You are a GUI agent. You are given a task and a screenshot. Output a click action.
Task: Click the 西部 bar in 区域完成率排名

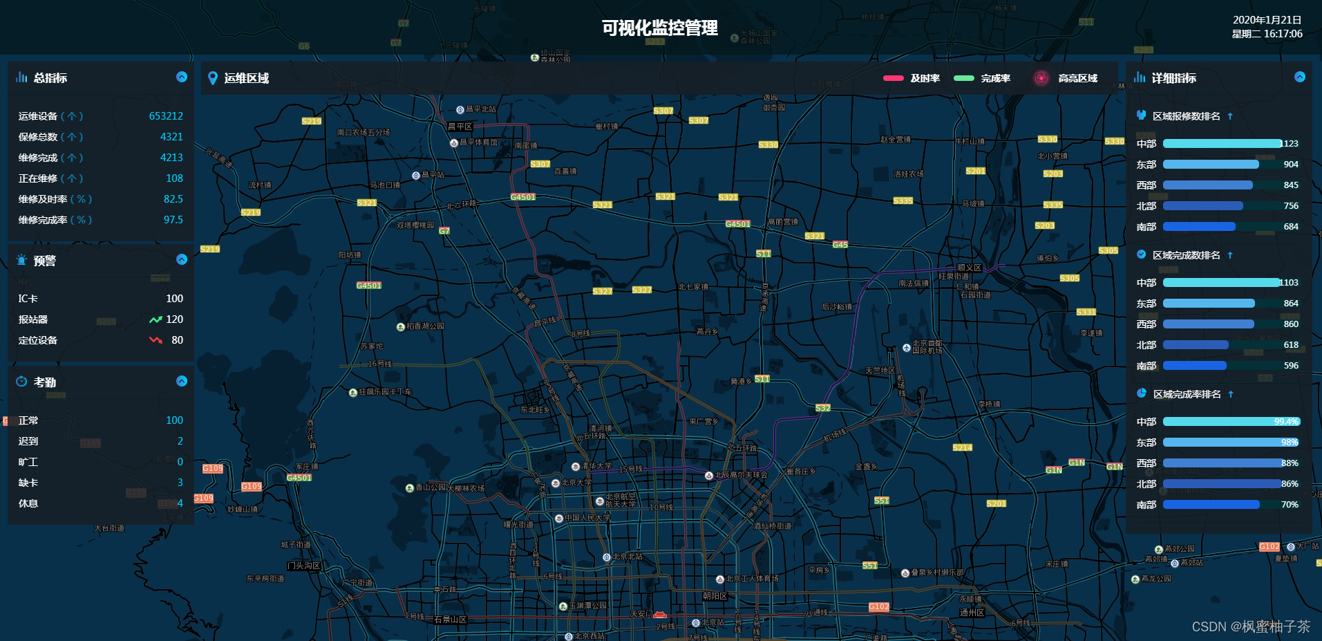1224,463
